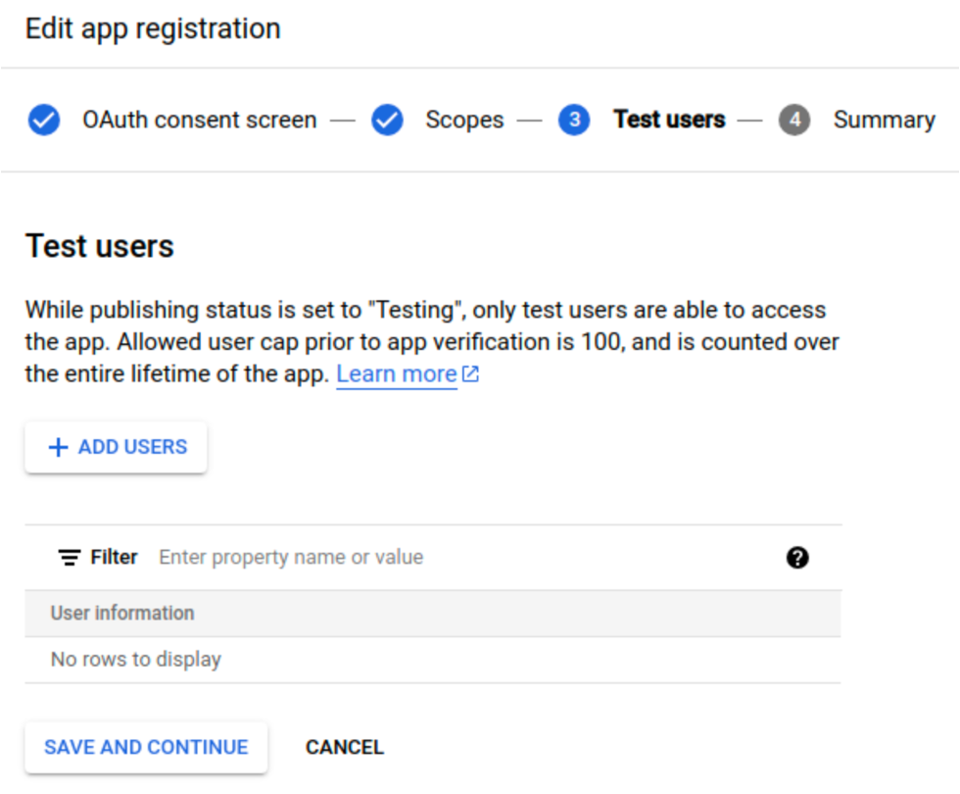Image resolution: width=960 pixels, height=794 pixels.
Task: Click the plus icon on Add Users
Action: point(58,447)
